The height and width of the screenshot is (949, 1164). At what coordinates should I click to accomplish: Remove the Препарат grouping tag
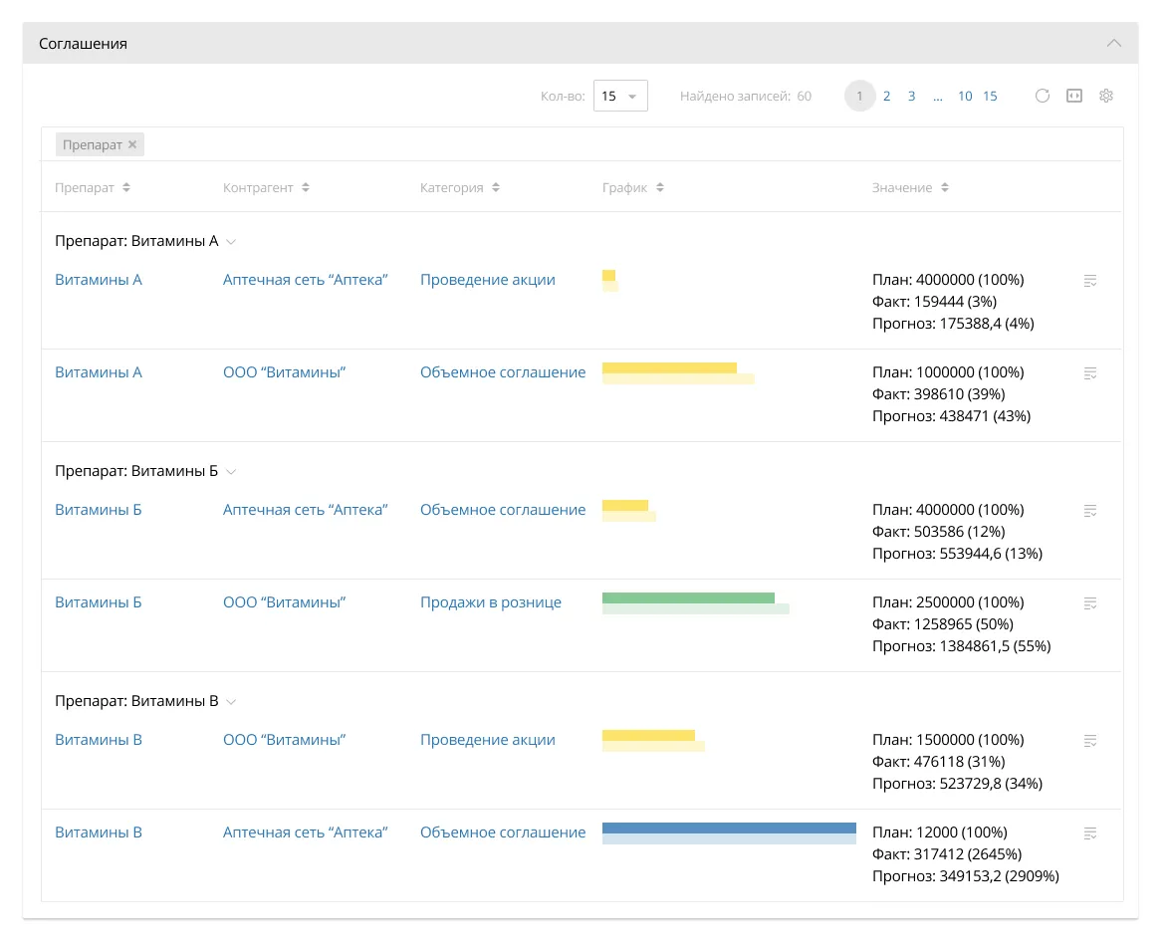(132, 145)
